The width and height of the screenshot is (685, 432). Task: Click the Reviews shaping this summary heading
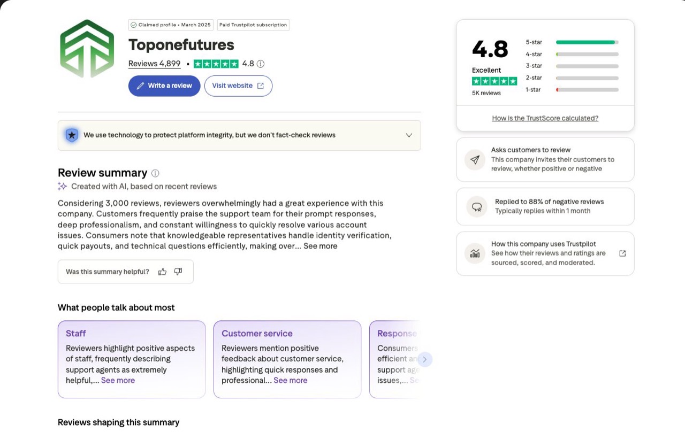tap(119, 422)
